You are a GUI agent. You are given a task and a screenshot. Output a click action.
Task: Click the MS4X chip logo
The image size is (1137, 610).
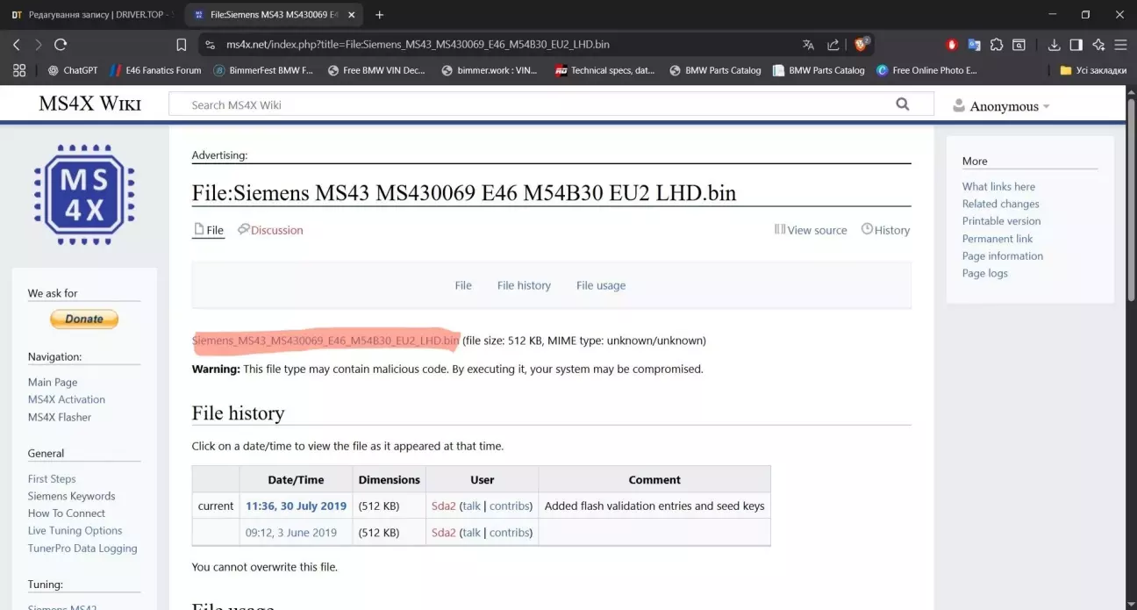coord(84,195)
